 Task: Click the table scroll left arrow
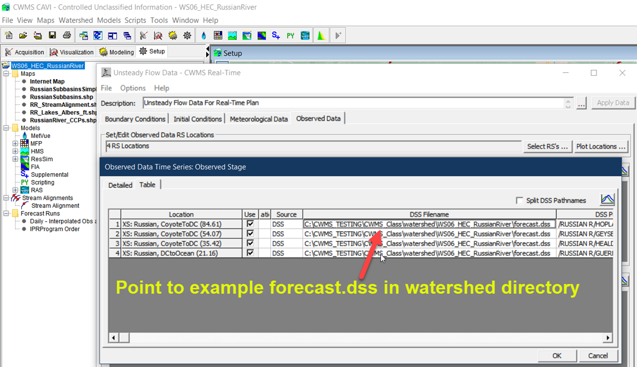pyautogui.click(x=113, y=338)
